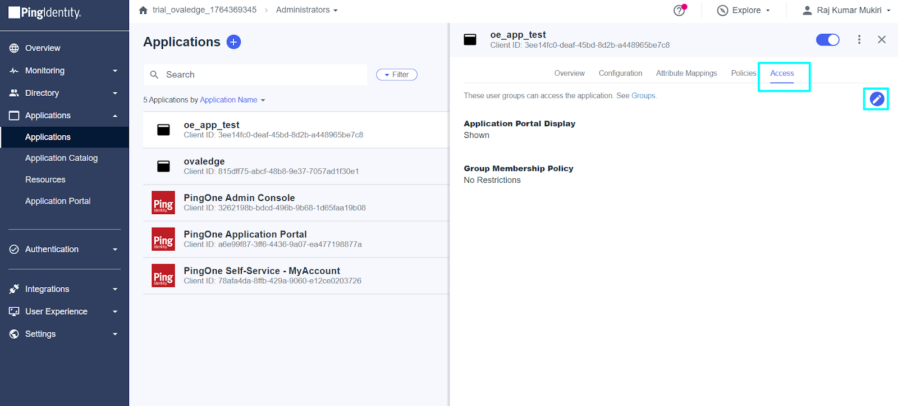Click the PingOne Self-Service MyAccount Ping logo

pos(163,276)
